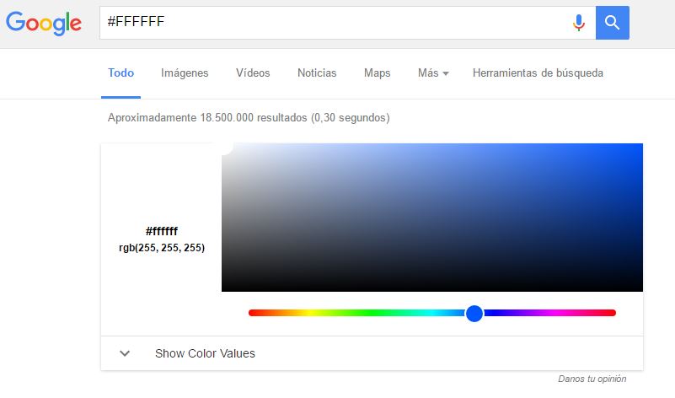This screenshot has height=398, width=675.
Task: Open the Vídeos tab
Action: click(x=253, y=73)
